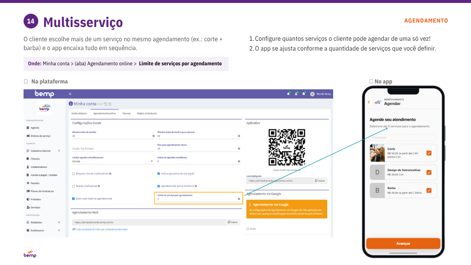This screenshot has height=265, width=471.
Task: Tap the orange Avançar button in the app
Action: point(403,243)
